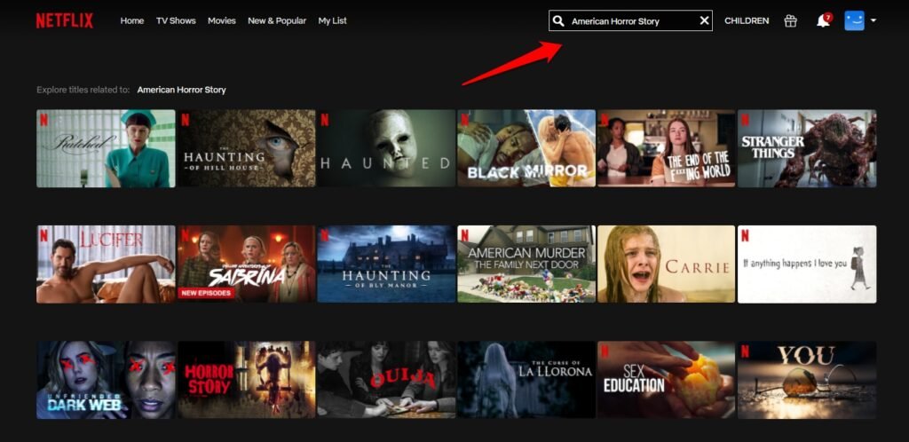Open The Curse of La Llorona card

526,380
